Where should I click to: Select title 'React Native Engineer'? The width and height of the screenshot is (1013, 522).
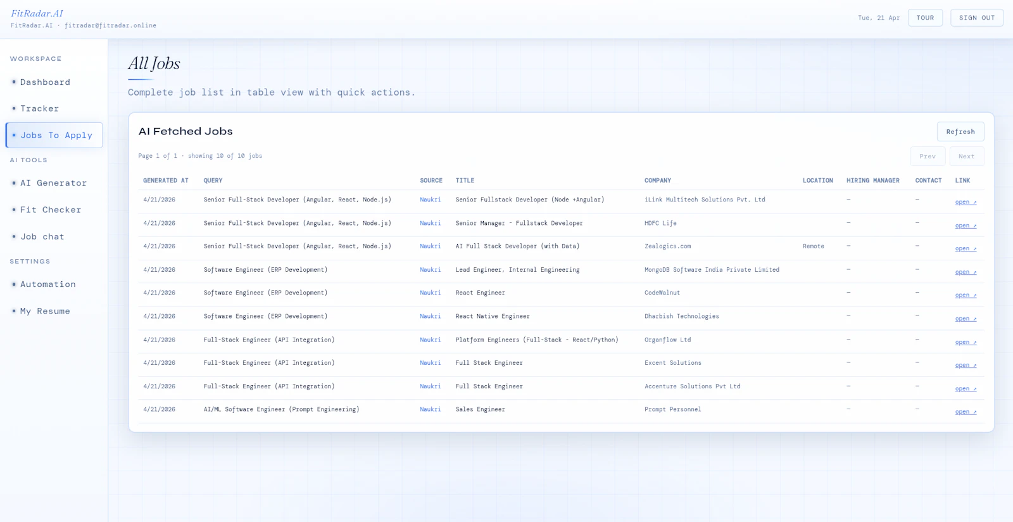click(493, 316)
